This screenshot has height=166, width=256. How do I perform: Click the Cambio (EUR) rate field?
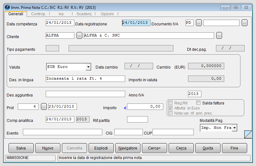tap(206, 66)
